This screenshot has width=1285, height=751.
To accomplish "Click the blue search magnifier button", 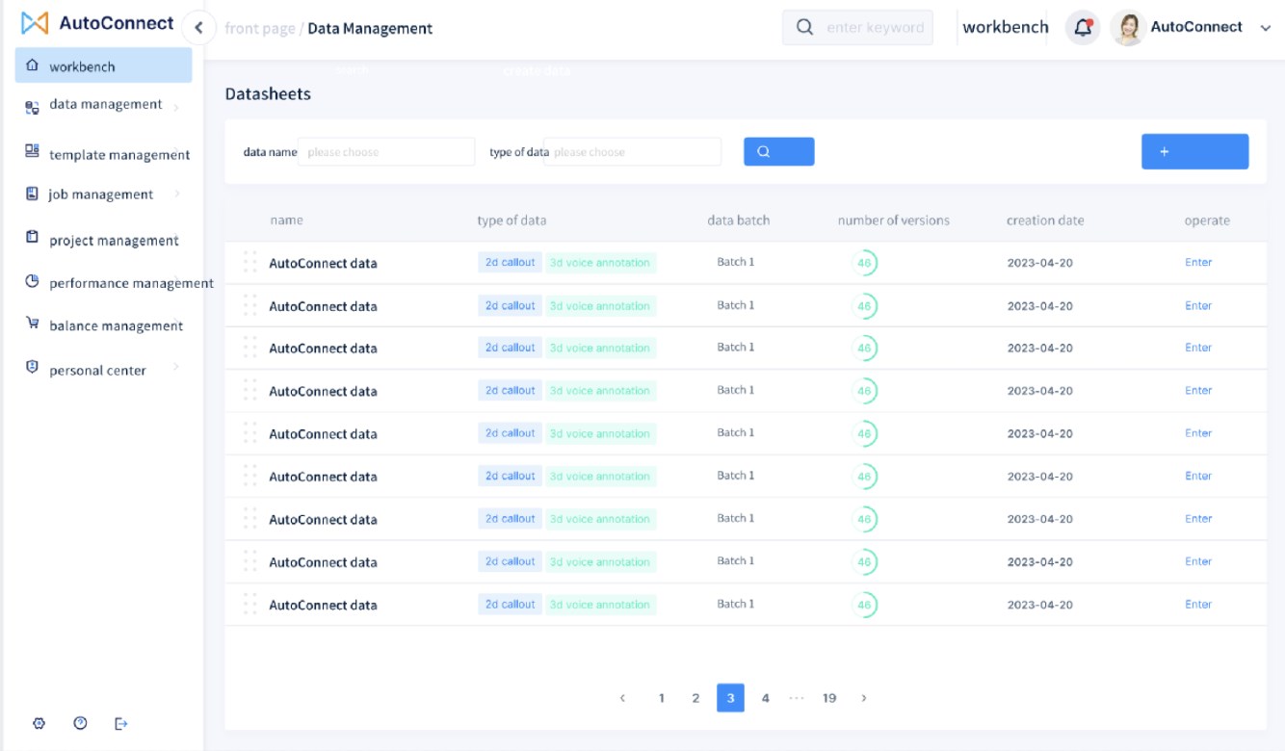I will point(778,151).
